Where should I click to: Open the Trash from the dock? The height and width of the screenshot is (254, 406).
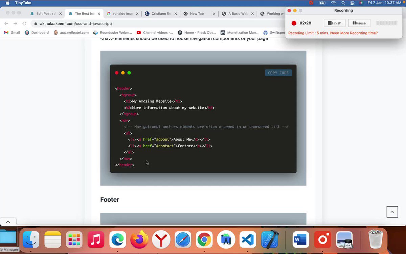[x=375, y=240]
